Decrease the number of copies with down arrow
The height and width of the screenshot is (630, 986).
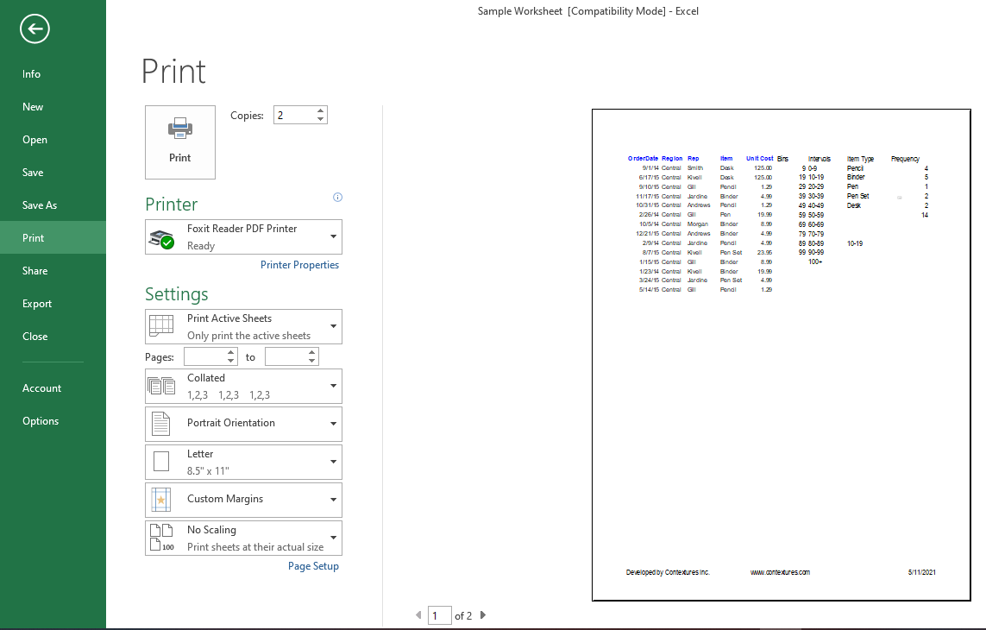point(321,119)
